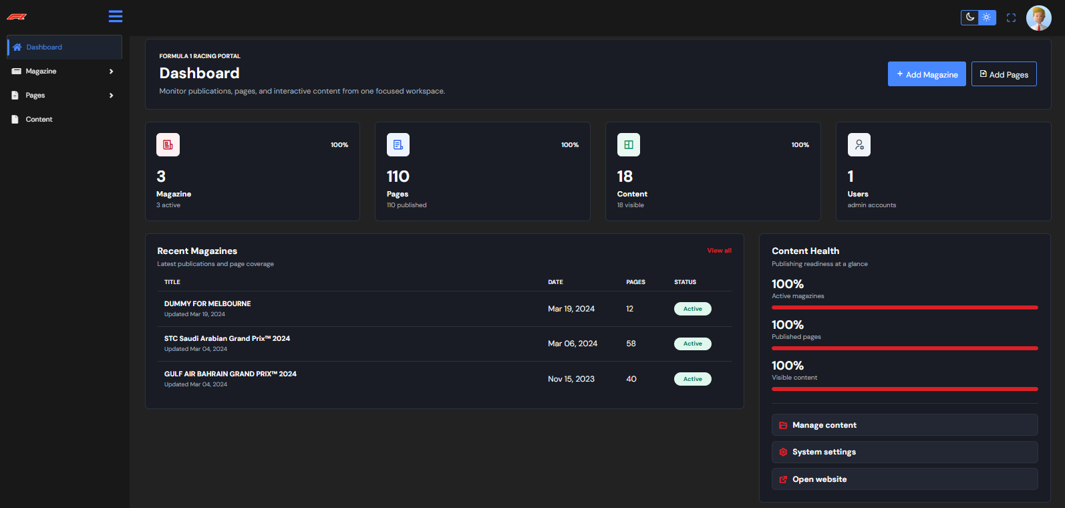Open the Magazine sidebar menu
The image size is (1065, 508).
click(x=65, y=72)
